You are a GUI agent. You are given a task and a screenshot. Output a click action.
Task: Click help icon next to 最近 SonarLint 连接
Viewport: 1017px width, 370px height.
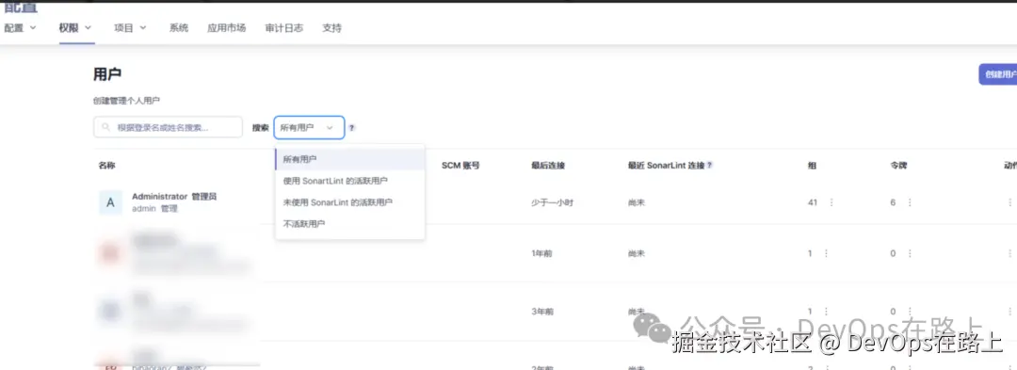(710, 166)
